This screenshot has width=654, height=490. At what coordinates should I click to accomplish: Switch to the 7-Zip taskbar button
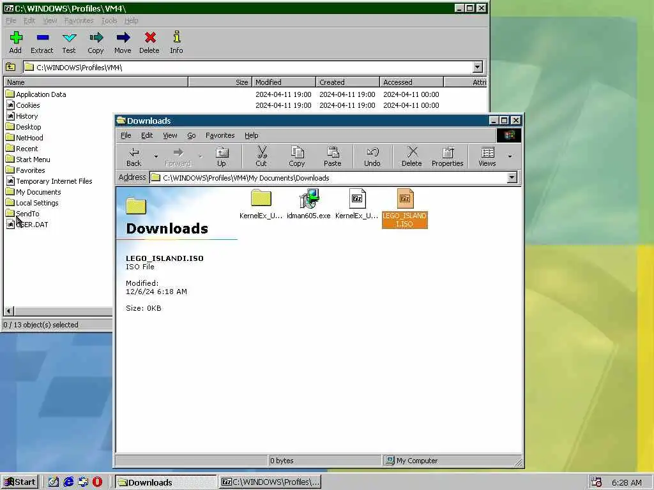[x=270, y=482]
